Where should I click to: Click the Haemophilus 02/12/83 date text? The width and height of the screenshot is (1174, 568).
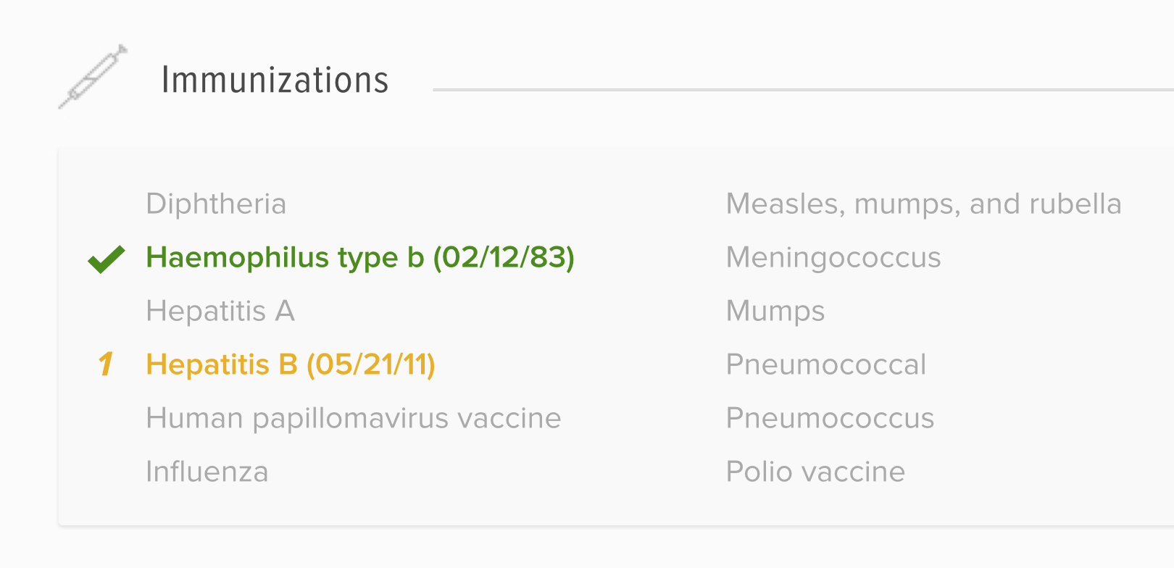(x=504, y=258)
